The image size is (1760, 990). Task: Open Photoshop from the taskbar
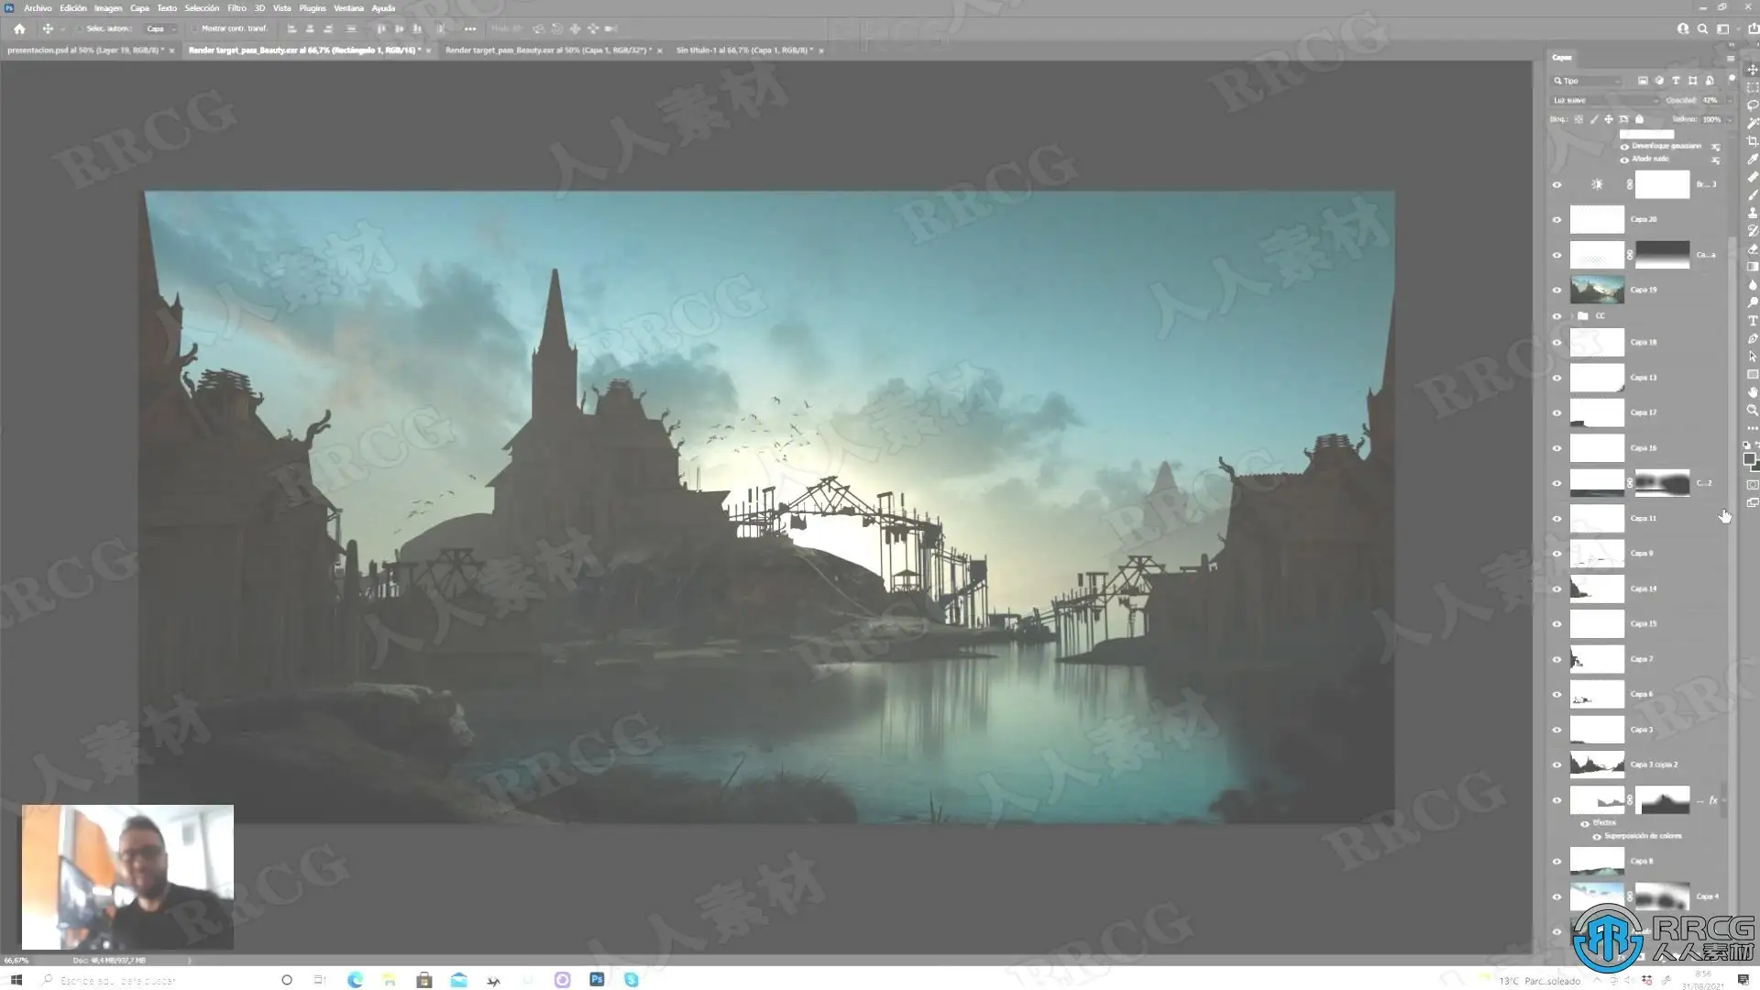[597, 980]
